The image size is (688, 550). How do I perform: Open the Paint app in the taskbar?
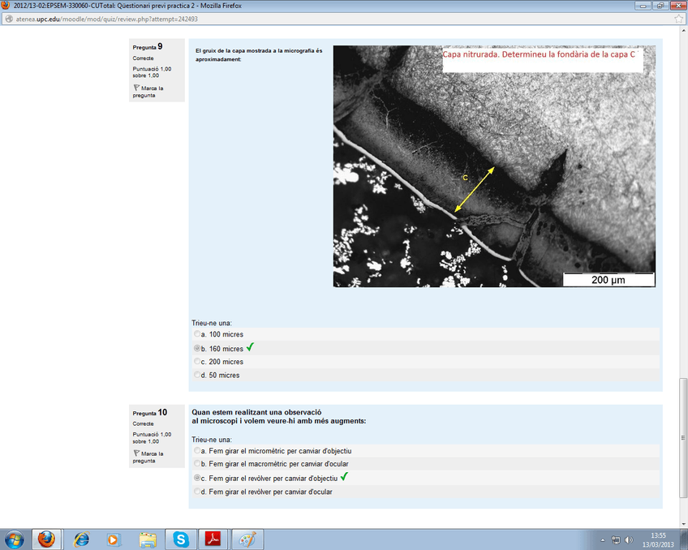coord(247,539)
